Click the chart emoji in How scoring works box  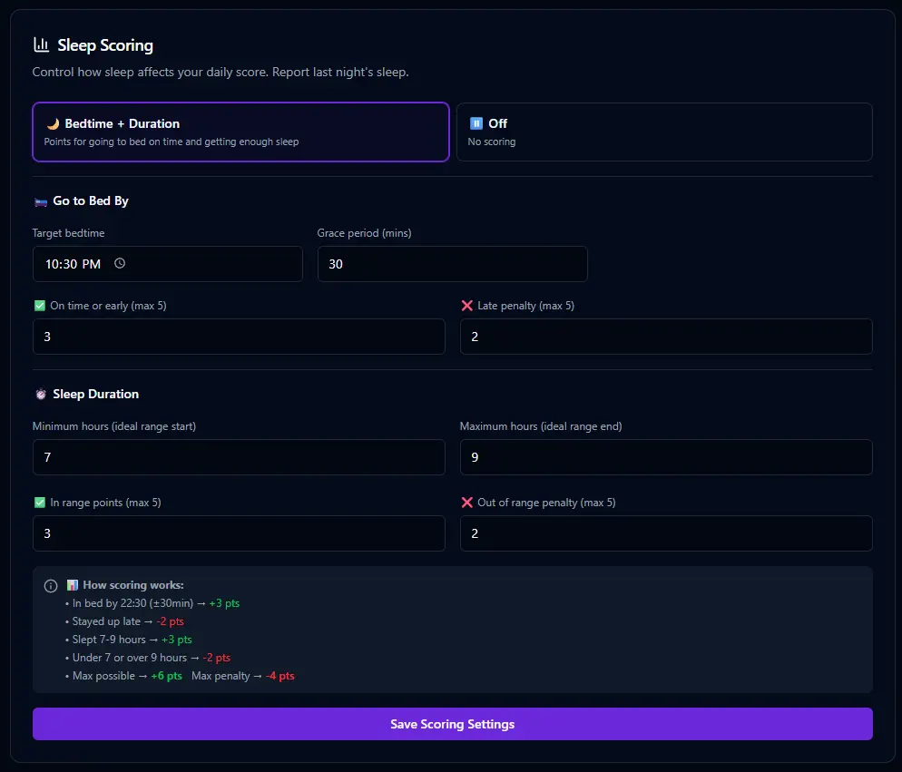(73, 584)
